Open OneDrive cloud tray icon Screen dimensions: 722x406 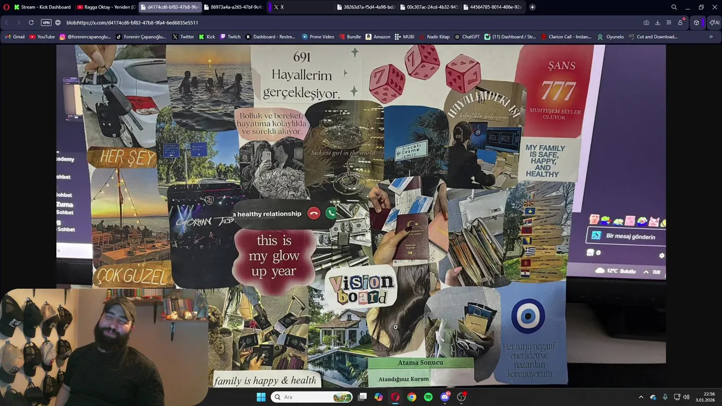tap(653, 397)
